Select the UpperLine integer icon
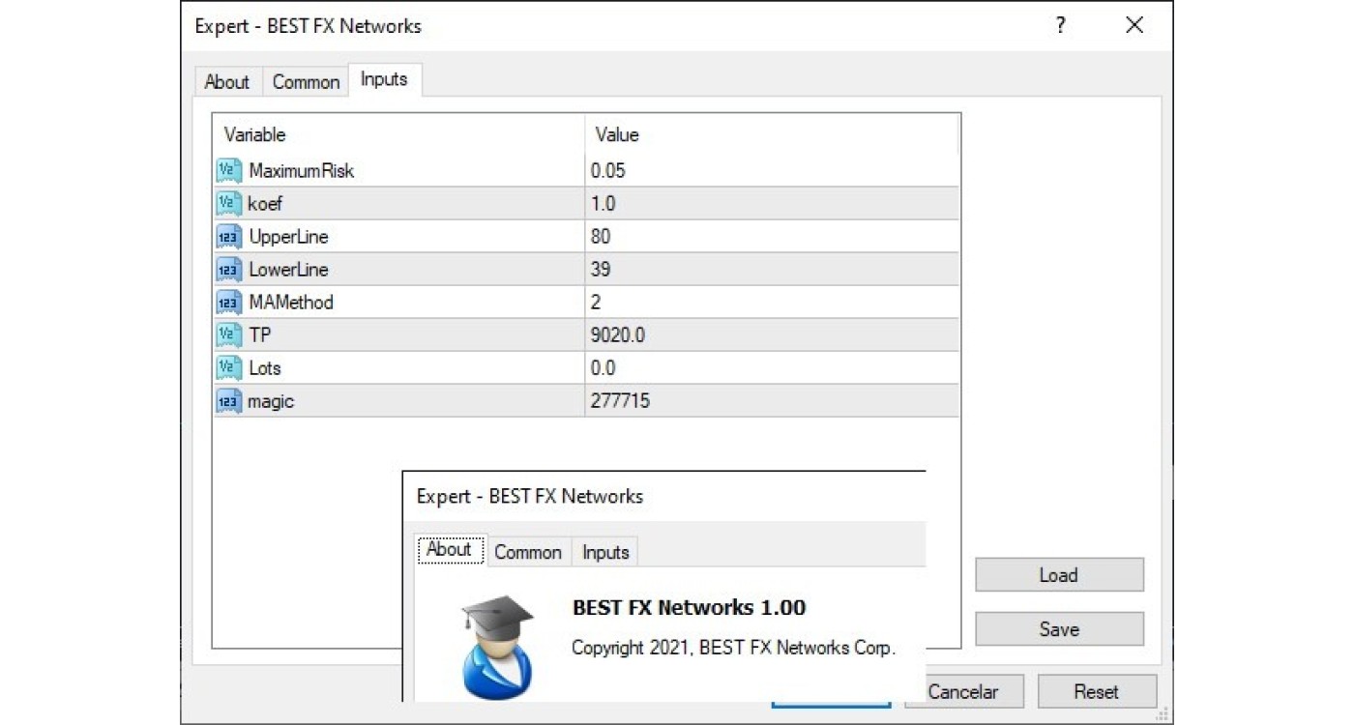1354x725 pixels. 228,237
